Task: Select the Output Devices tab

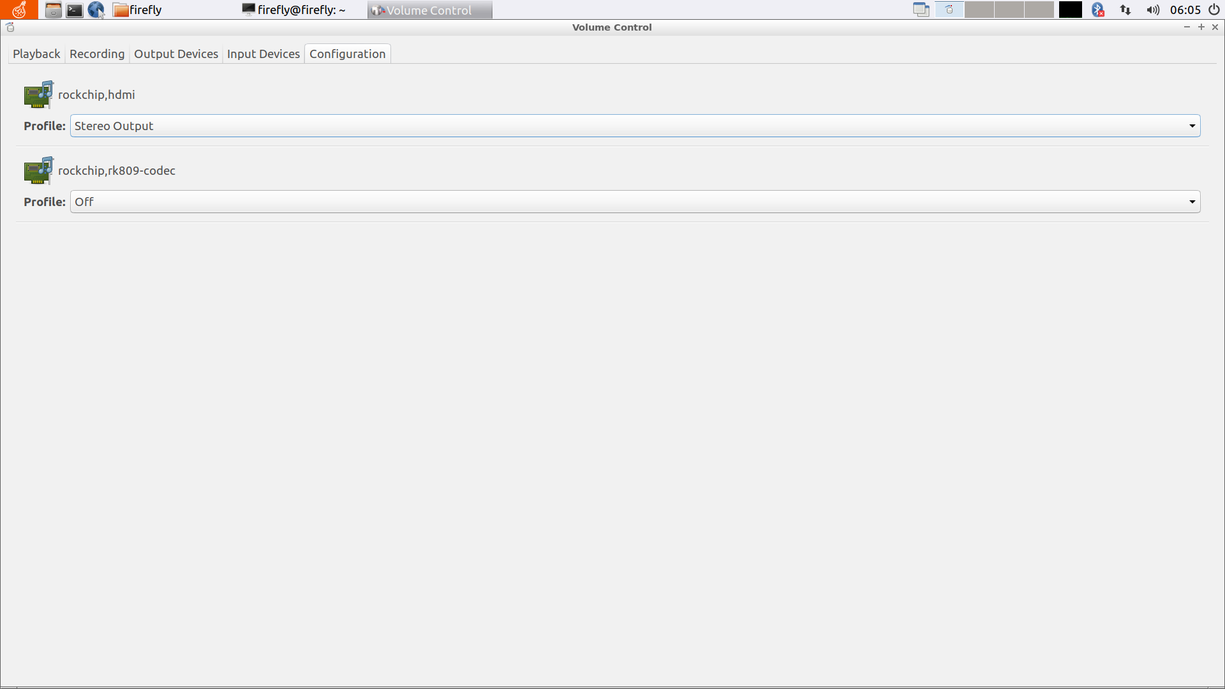Action: pyautogui.click(x=176, y=54)
